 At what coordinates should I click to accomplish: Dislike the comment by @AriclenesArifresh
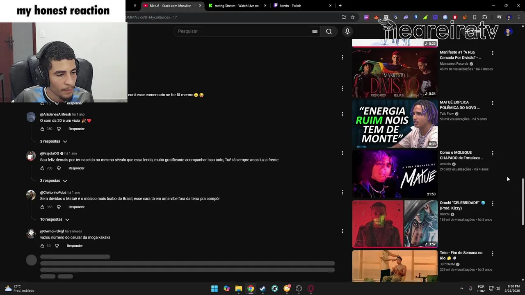[x=59, y=129]
